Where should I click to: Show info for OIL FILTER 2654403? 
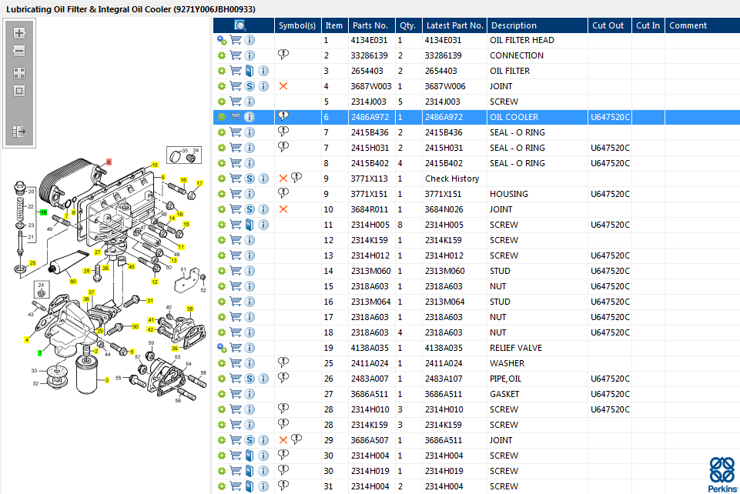point(263,71)
